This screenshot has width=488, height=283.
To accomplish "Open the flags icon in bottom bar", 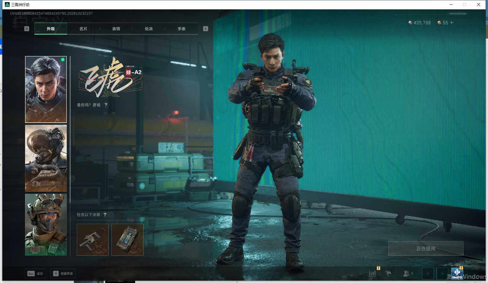I will pos(388,273).
